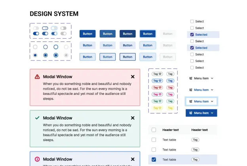Click the heart icon in the green Tag
247x166 pixels.
point(160,101)
